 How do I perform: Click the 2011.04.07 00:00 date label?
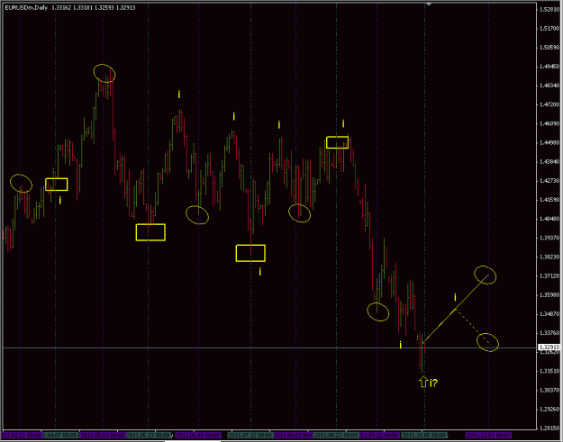click(x=60, y=435)
